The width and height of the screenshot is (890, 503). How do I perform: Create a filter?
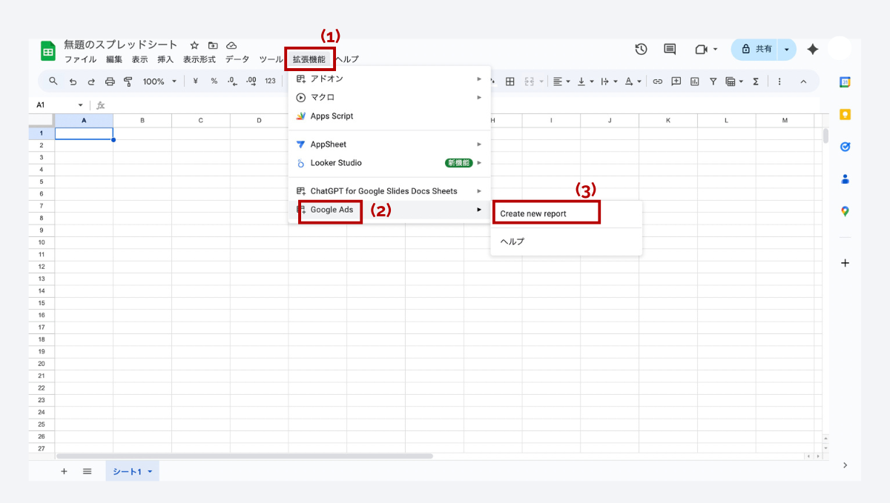(x=713, y=81)
